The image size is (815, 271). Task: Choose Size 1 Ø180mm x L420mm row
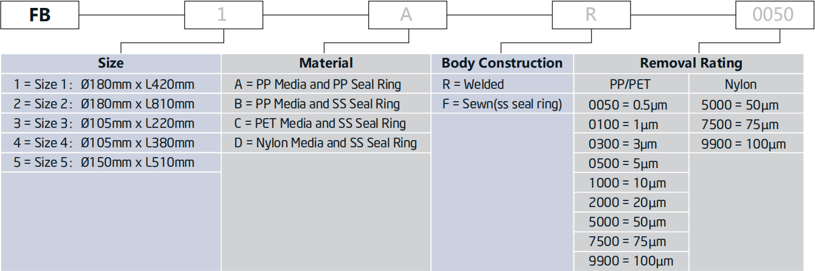pyautogui.click(x=104, y=84)
